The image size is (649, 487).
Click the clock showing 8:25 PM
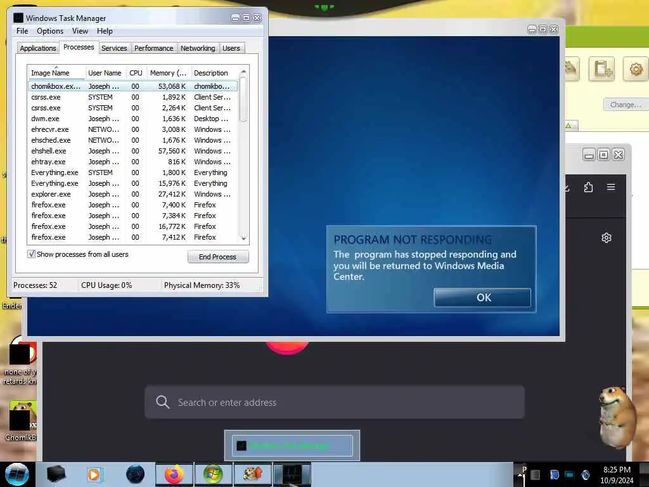[616, 470]
